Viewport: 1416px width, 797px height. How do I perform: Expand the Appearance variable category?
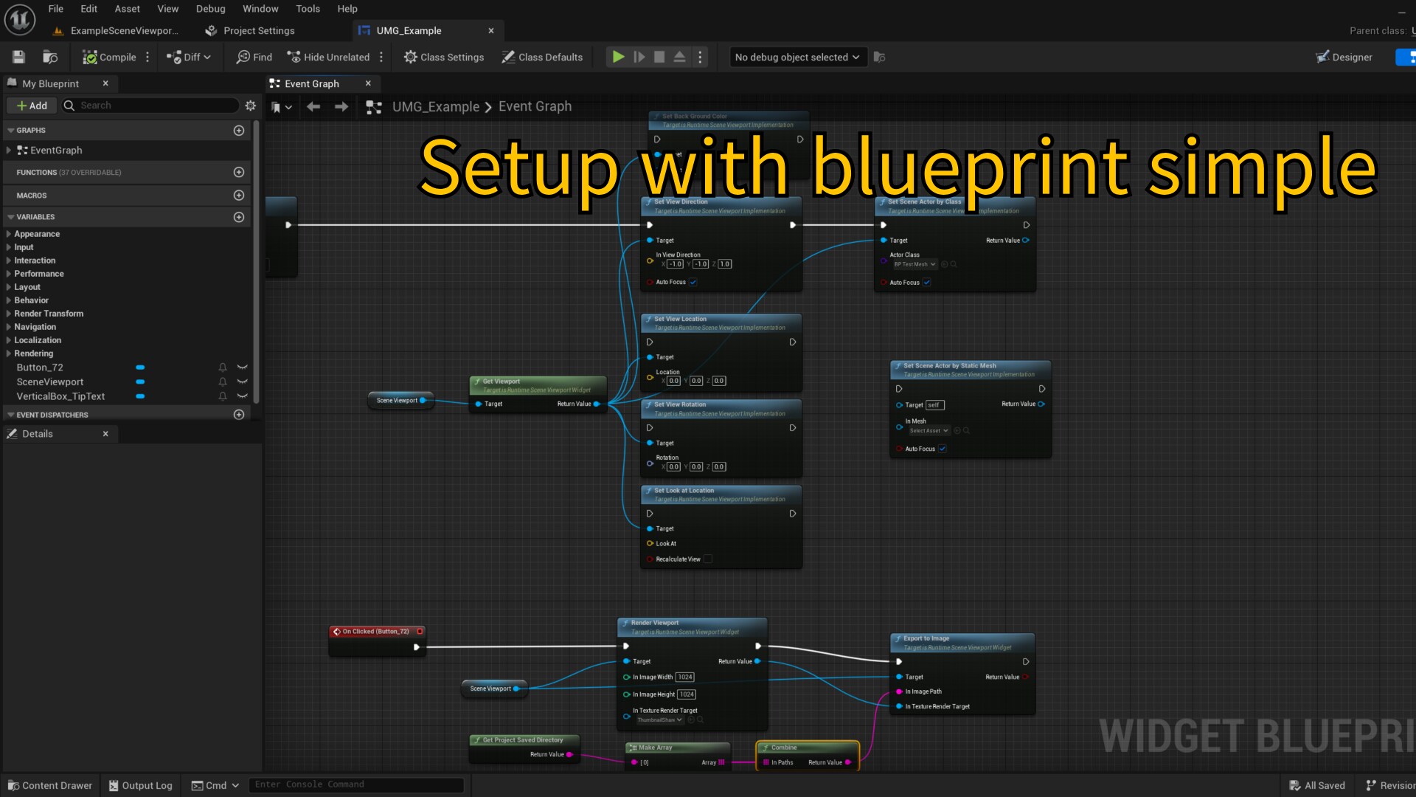[x=9, y=234]
